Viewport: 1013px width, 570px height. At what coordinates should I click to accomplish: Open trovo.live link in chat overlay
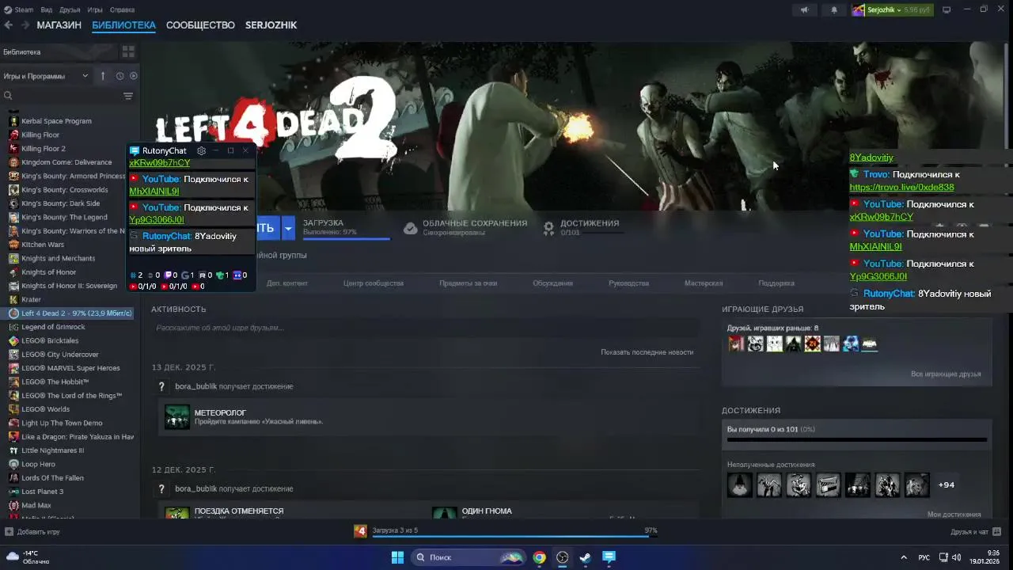point(901,188)
